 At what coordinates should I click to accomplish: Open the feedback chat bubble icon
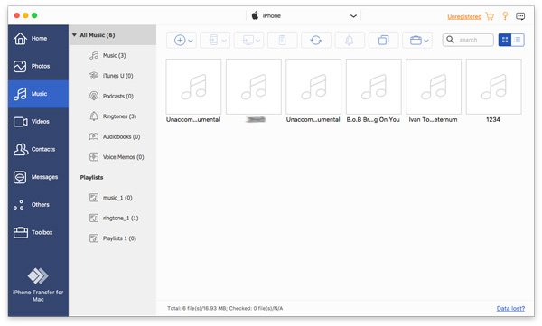tap(520, 16)
